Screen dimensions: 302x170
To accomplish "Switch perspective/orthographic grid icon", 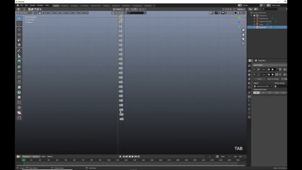I will click(x=243, y=43).
